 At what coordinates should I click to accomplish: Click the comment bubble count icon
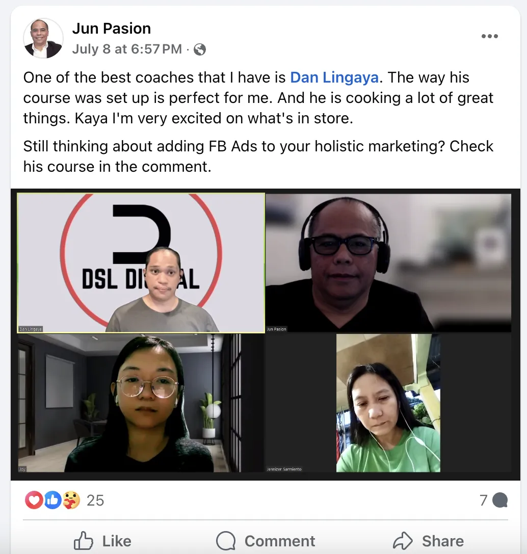(x=500, y=500)
